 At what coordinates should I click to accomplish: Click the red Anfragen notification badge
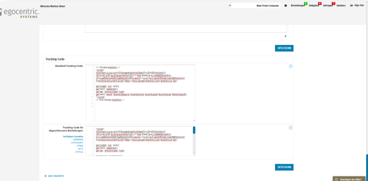[x=333, y=4]
